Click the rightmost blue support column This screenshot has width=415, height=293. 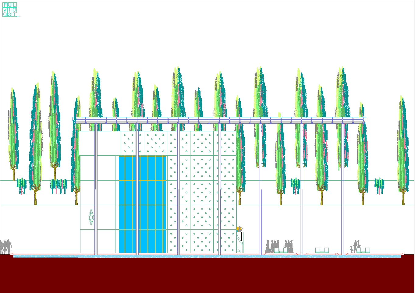343,189
